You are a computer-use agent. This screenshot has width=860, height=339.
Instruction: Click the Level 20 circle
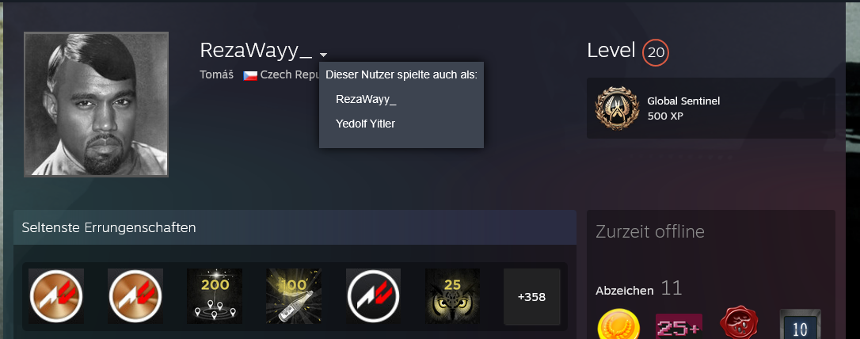click(656, 52)
